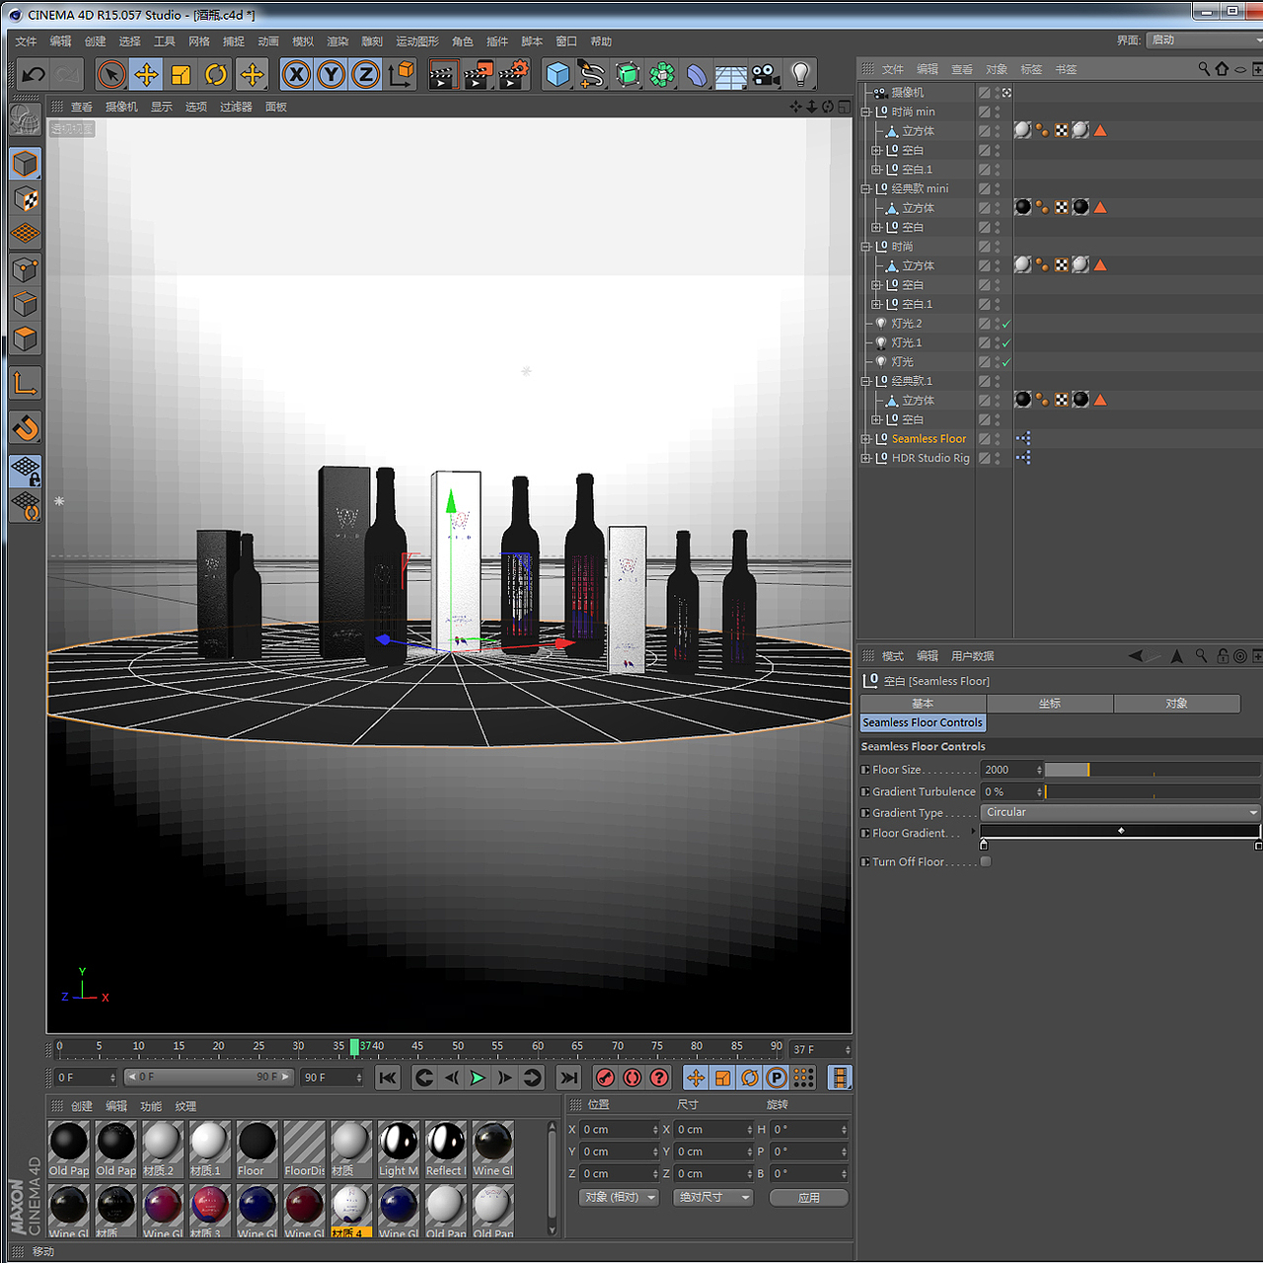This screenshot has width=1263, height=1263.
Task: Add a camera using the camera icon
Action: coord(765,74)
